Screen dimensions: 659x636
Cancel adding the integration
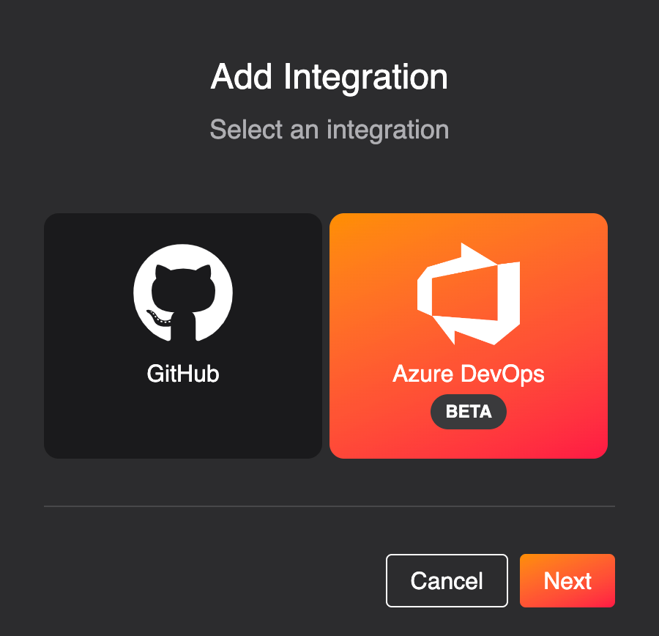pyautogui.click(x=447, y=580)
